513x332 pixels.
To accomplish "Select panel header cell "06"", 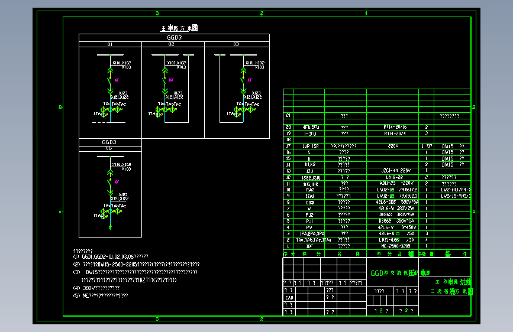I will [109, 148].
